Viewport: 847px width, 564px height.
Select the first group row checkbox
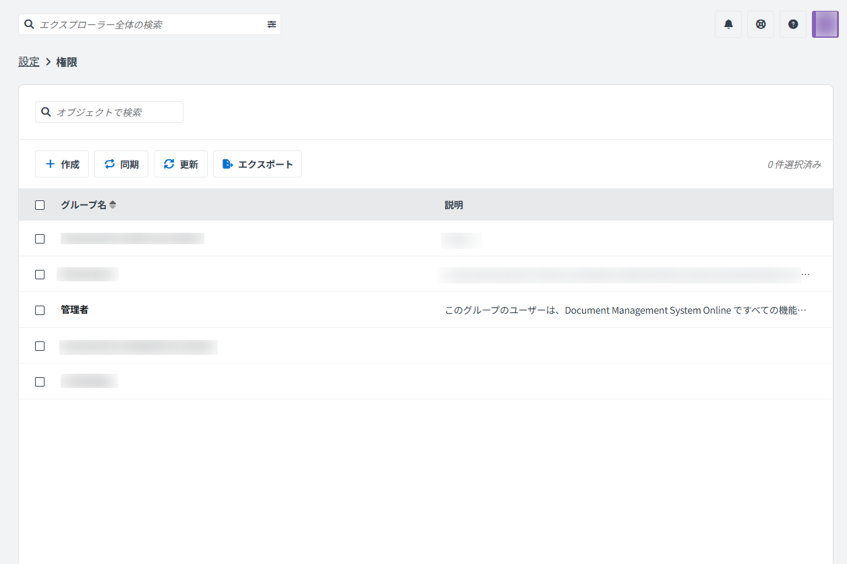click(40, 239)
